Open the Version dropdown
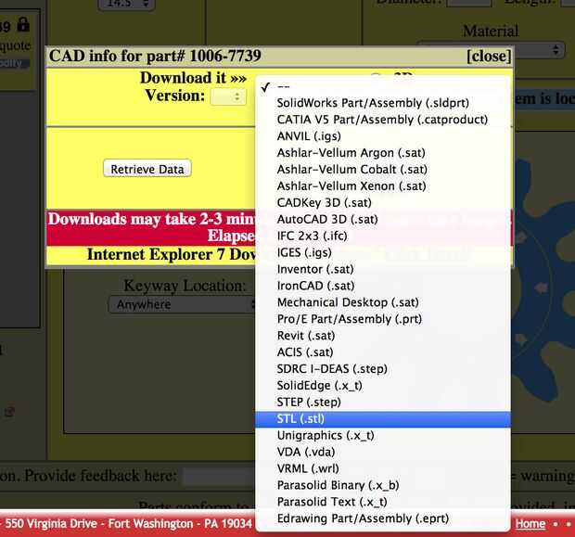 pyautogui.click(x=228, y=96)
